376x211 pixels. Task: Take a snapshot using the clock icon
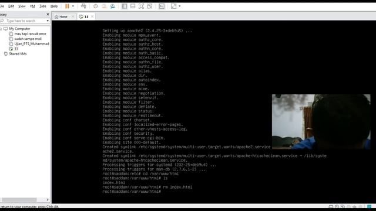click(96, 6)
